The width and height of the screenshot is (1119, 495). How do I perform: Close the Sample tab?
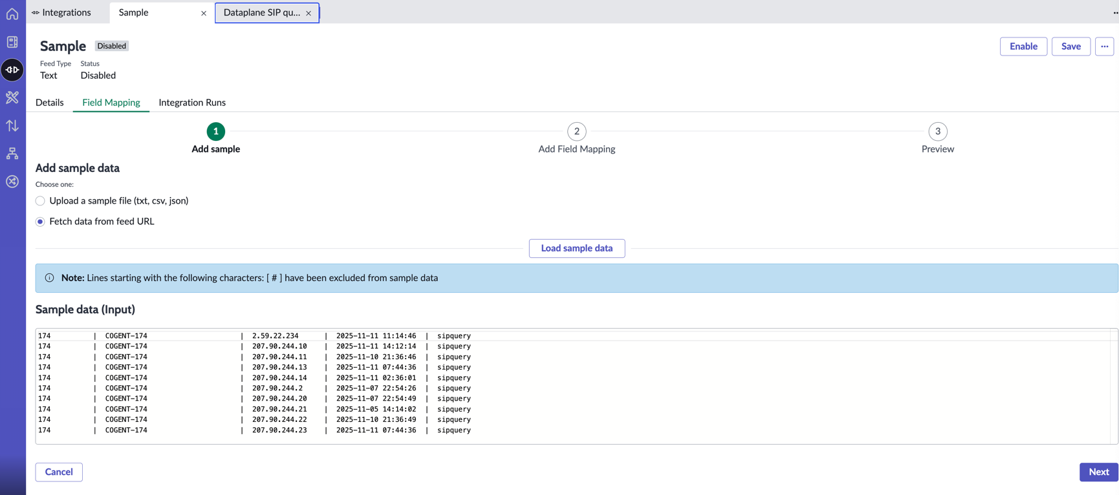(204, 13)
